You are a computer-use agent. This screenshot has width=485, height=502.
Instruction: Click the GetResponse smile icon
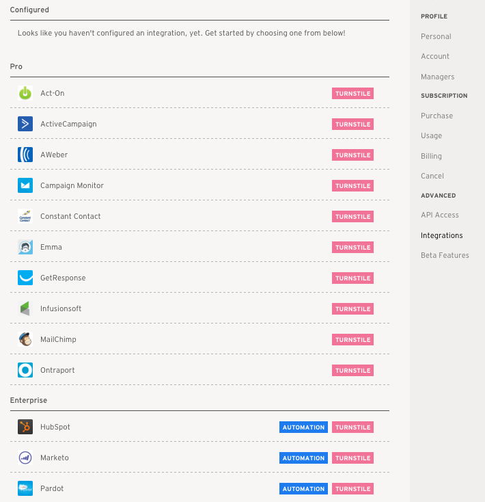tap(25, 278)
